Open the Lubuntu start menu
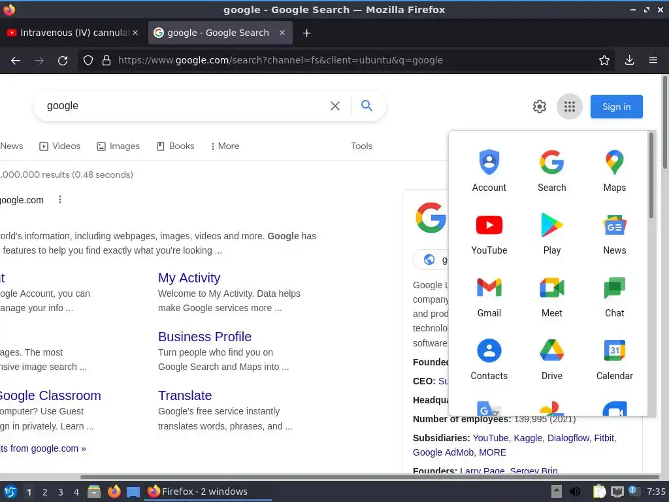The width and height of the screenshot is (669, 502). tap(10, 492)
